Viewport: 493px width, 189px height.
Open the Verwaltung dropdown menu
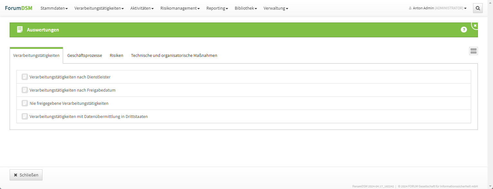(276, 8)
